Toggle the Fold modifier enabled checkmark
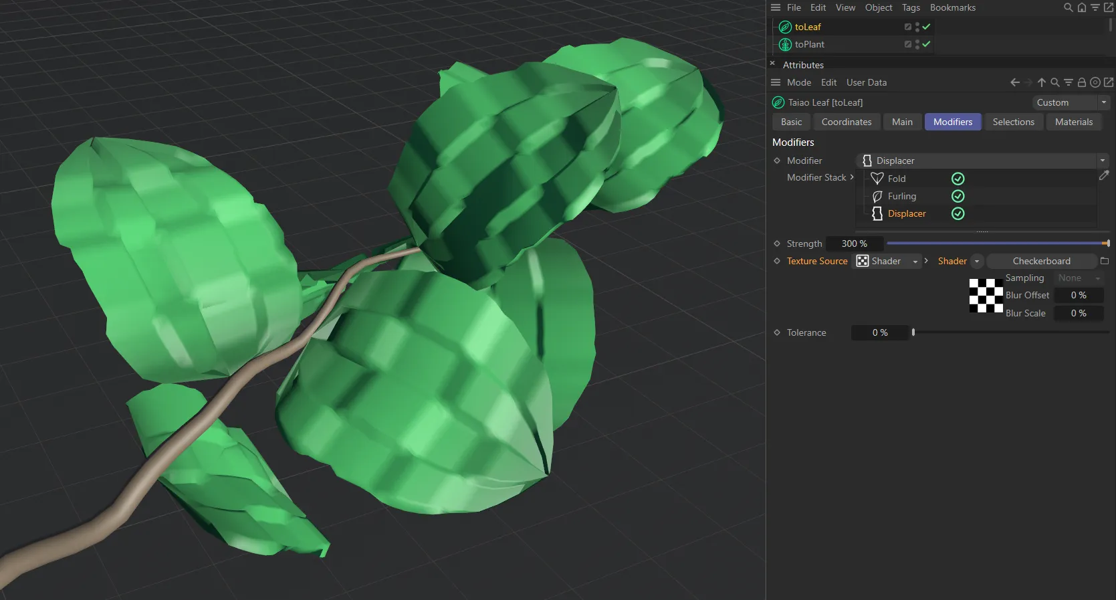Viewport: 1116px width, 600px height. (x=958, y=179)
